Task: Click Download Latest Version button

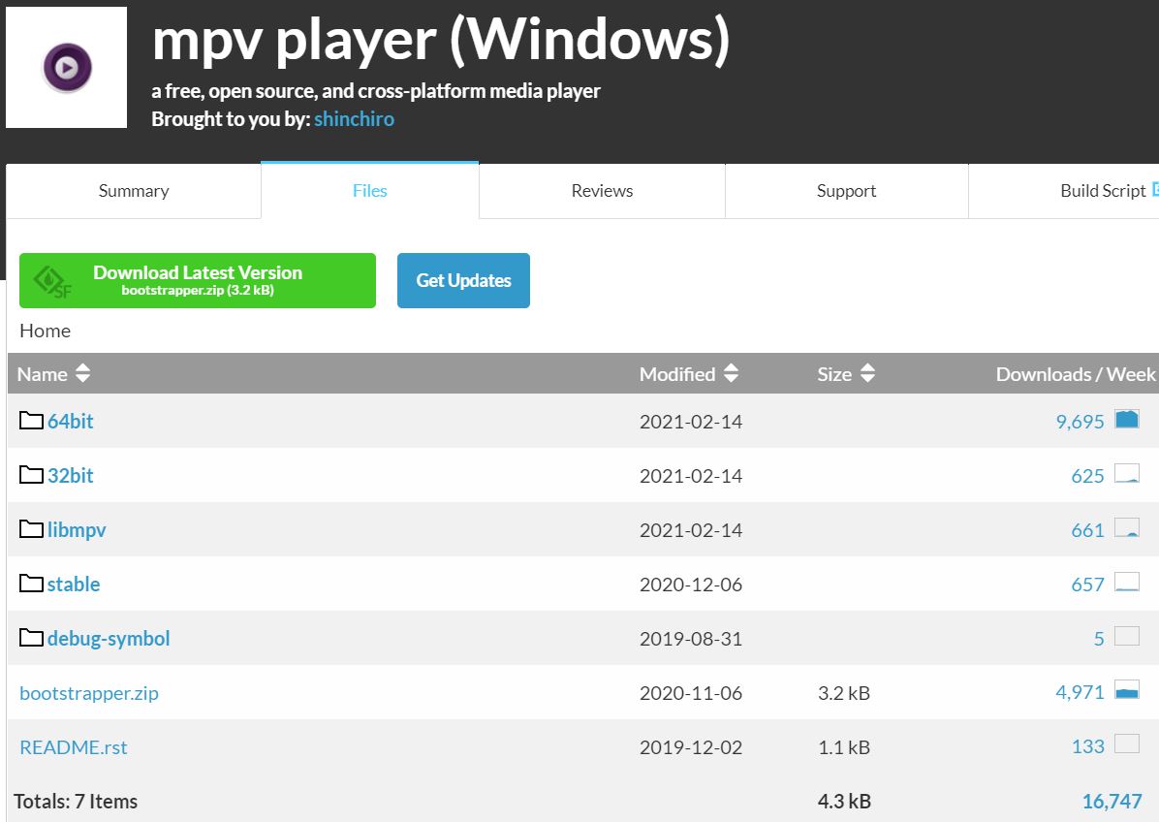Action: click(198, 280)
